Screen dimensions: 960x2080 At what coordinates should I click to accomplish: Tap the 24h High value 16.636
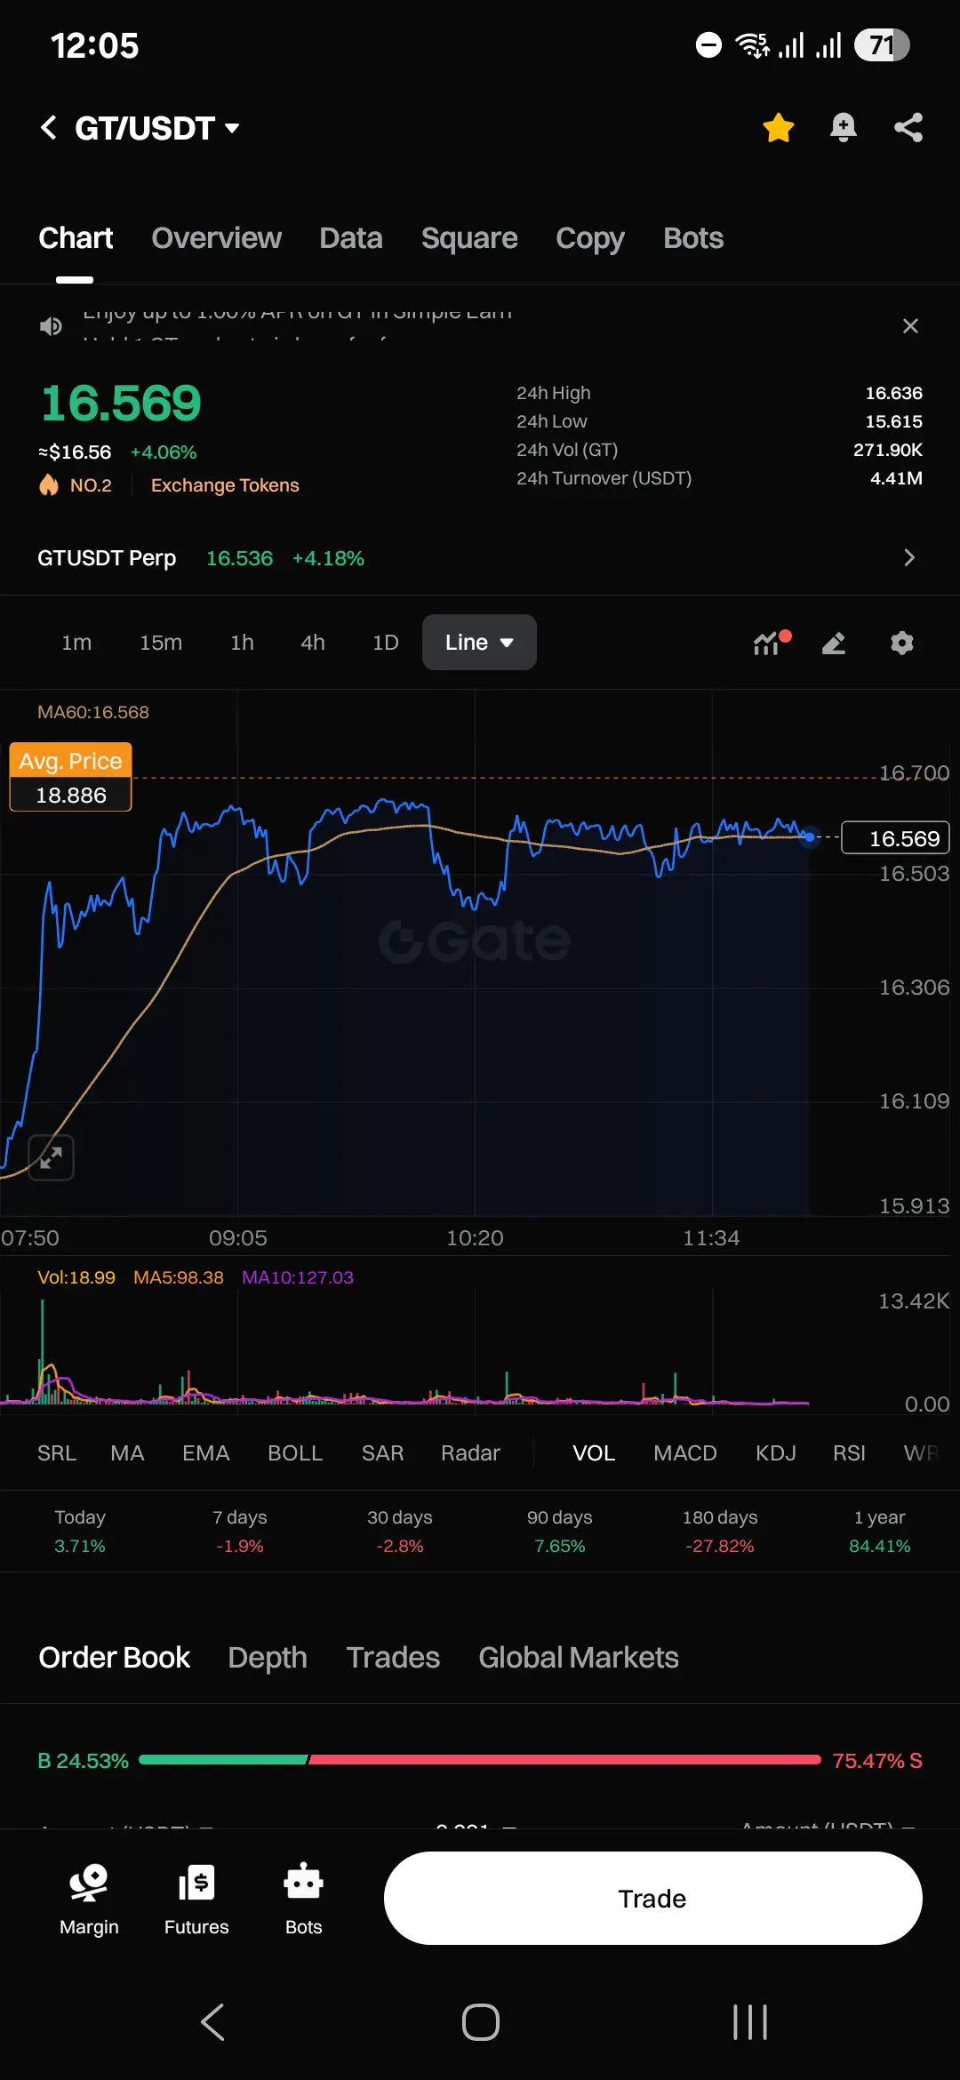tap(894, 393)
